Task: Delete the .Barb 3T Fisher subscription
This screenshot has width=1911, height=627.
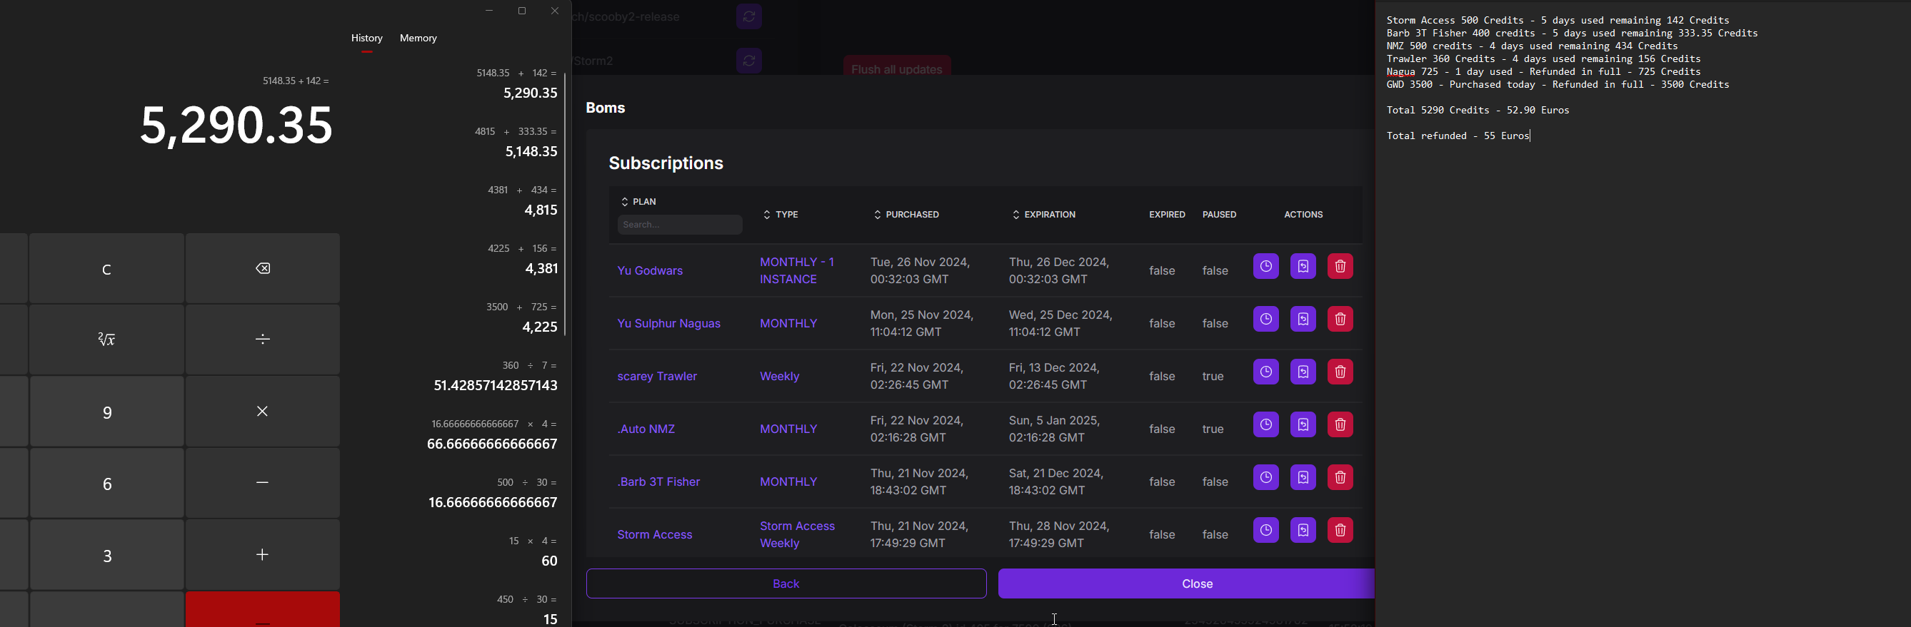Action: [1340, 477]
